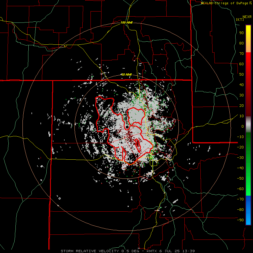This screenshot has width=253, height=253.
Task: Click the blue -70 segment of color bar
Action: [x=248, y=199]
